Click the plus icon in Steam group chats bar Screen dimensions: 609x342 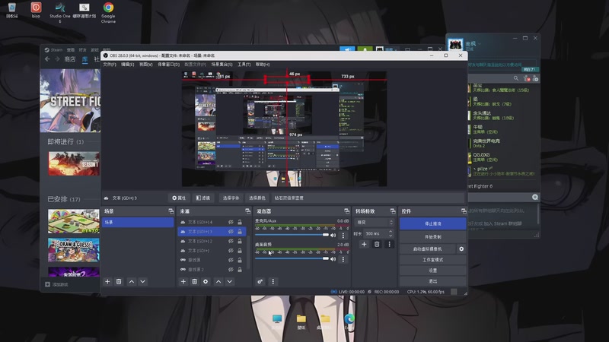pos(535,198)
